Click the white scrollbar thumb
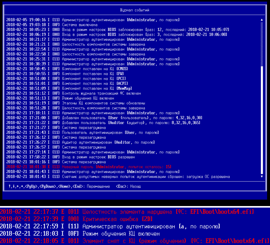 coord(262,120)
